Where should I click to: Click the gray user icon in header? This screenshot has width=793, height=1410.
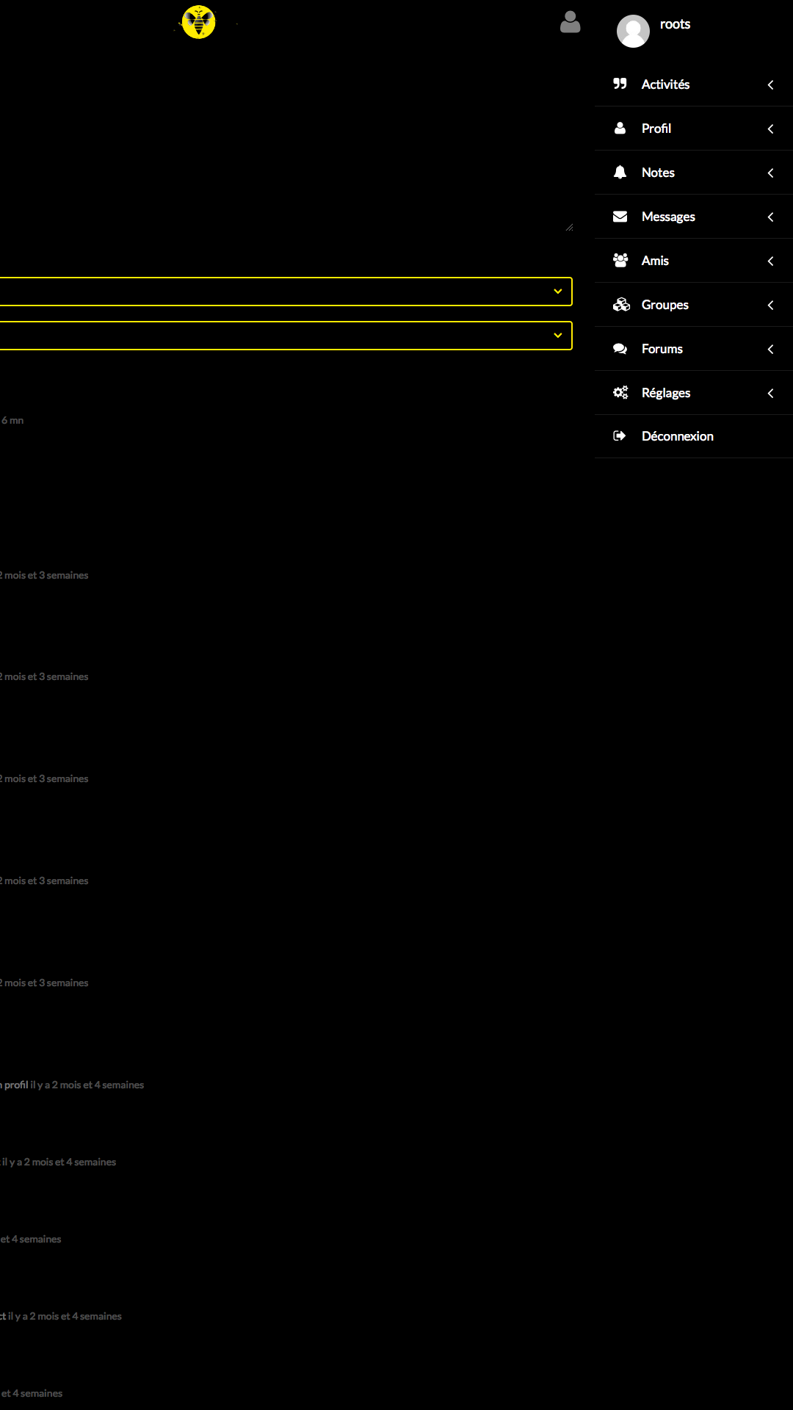(571, 22)
